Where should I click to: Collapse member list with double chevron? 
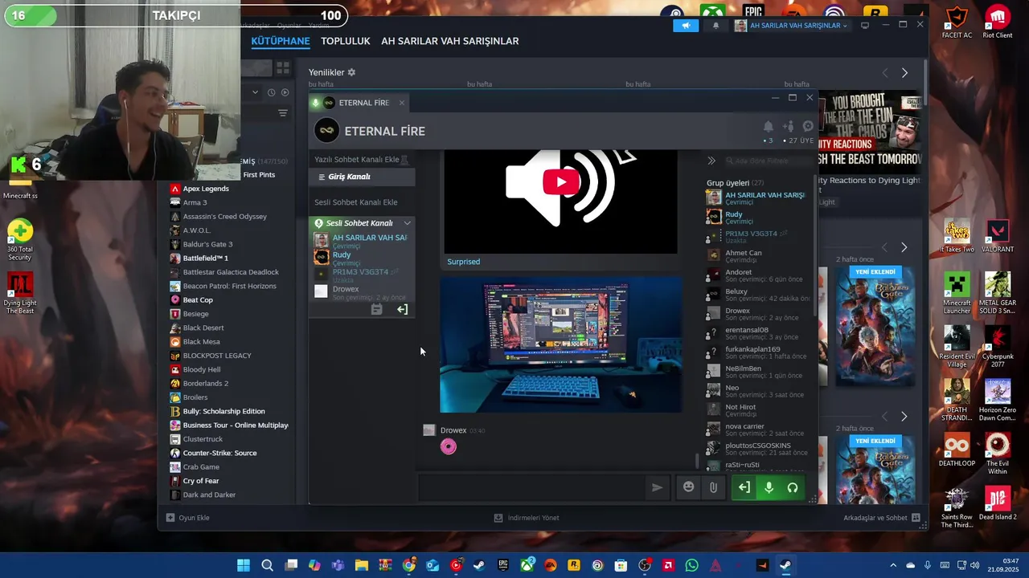711,161
